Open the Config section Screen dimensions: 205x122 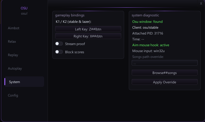point(13,95)
